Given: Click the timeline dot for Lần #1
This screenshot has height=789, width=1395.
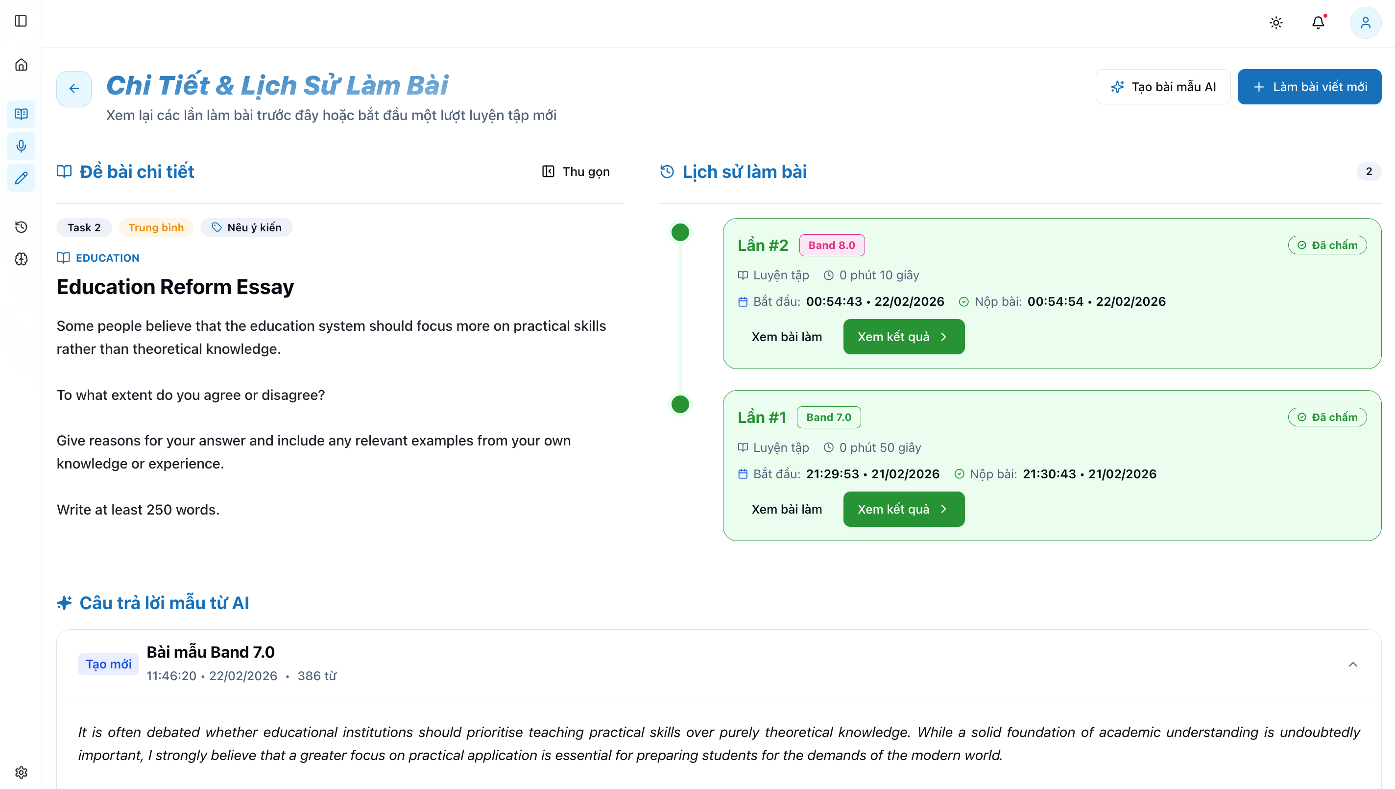Looking at the screenshot, I should point(680,404).
